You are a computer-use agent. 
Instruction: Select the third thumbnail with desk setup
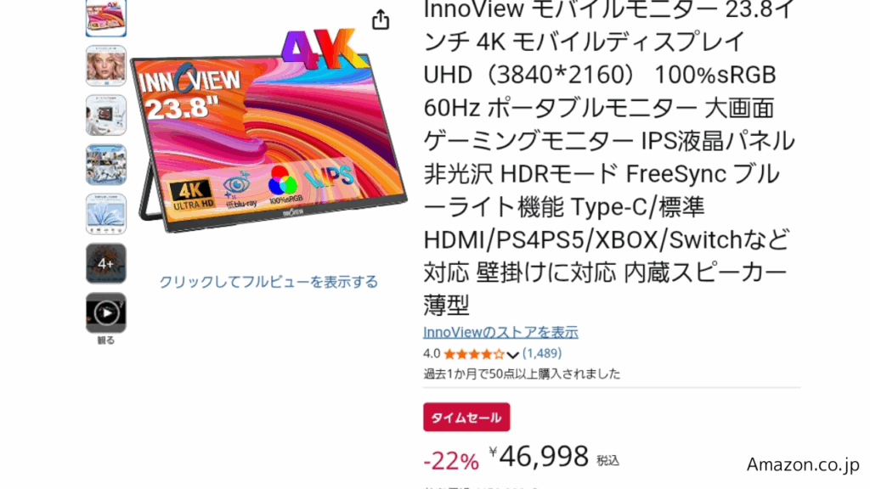pyautogui.click(x=106, y=115)
